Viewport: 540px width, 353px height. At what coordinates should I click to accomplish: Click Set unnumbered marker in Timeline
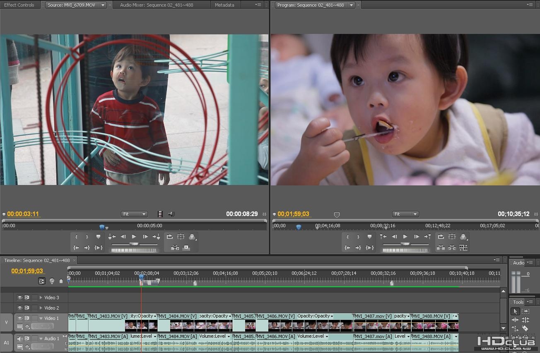[x=61, y=281]
